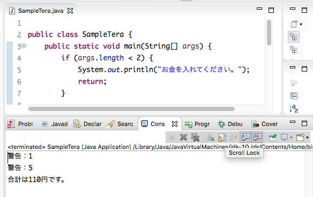
Task: Pin Console with the green pushpin icon
Action: (x=273, y=137)
